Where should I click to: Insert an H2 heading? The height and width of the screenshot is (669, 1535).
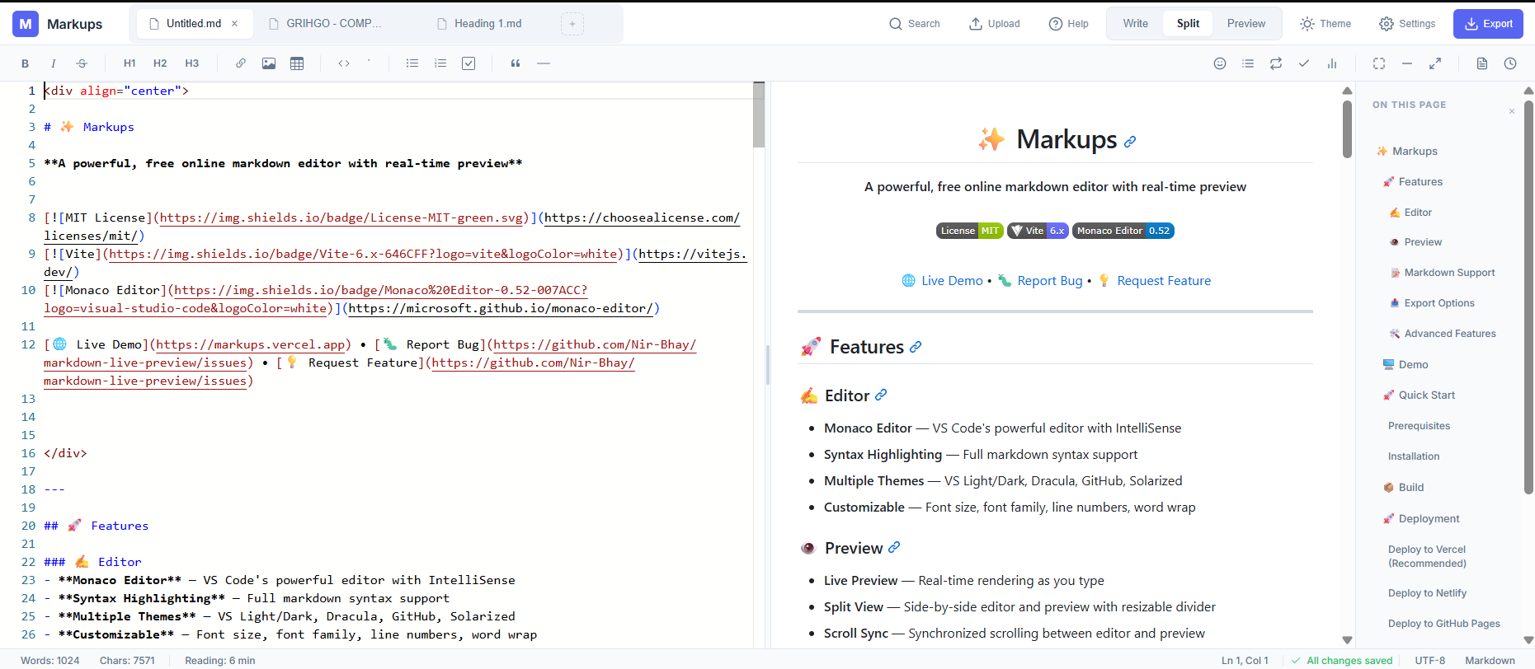[160, 63]
